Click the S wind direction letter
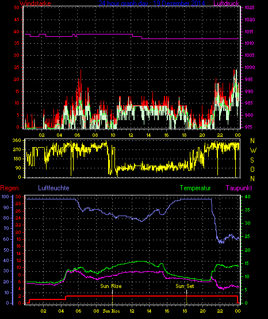The height and width of the screenshot is (319, 268). click(252, 160)
